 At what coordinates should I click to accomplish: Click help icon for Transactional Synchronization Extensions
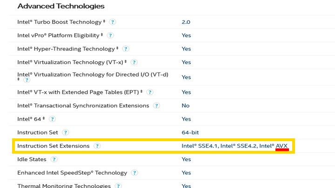pyautogui.click(x=156, y=106)
